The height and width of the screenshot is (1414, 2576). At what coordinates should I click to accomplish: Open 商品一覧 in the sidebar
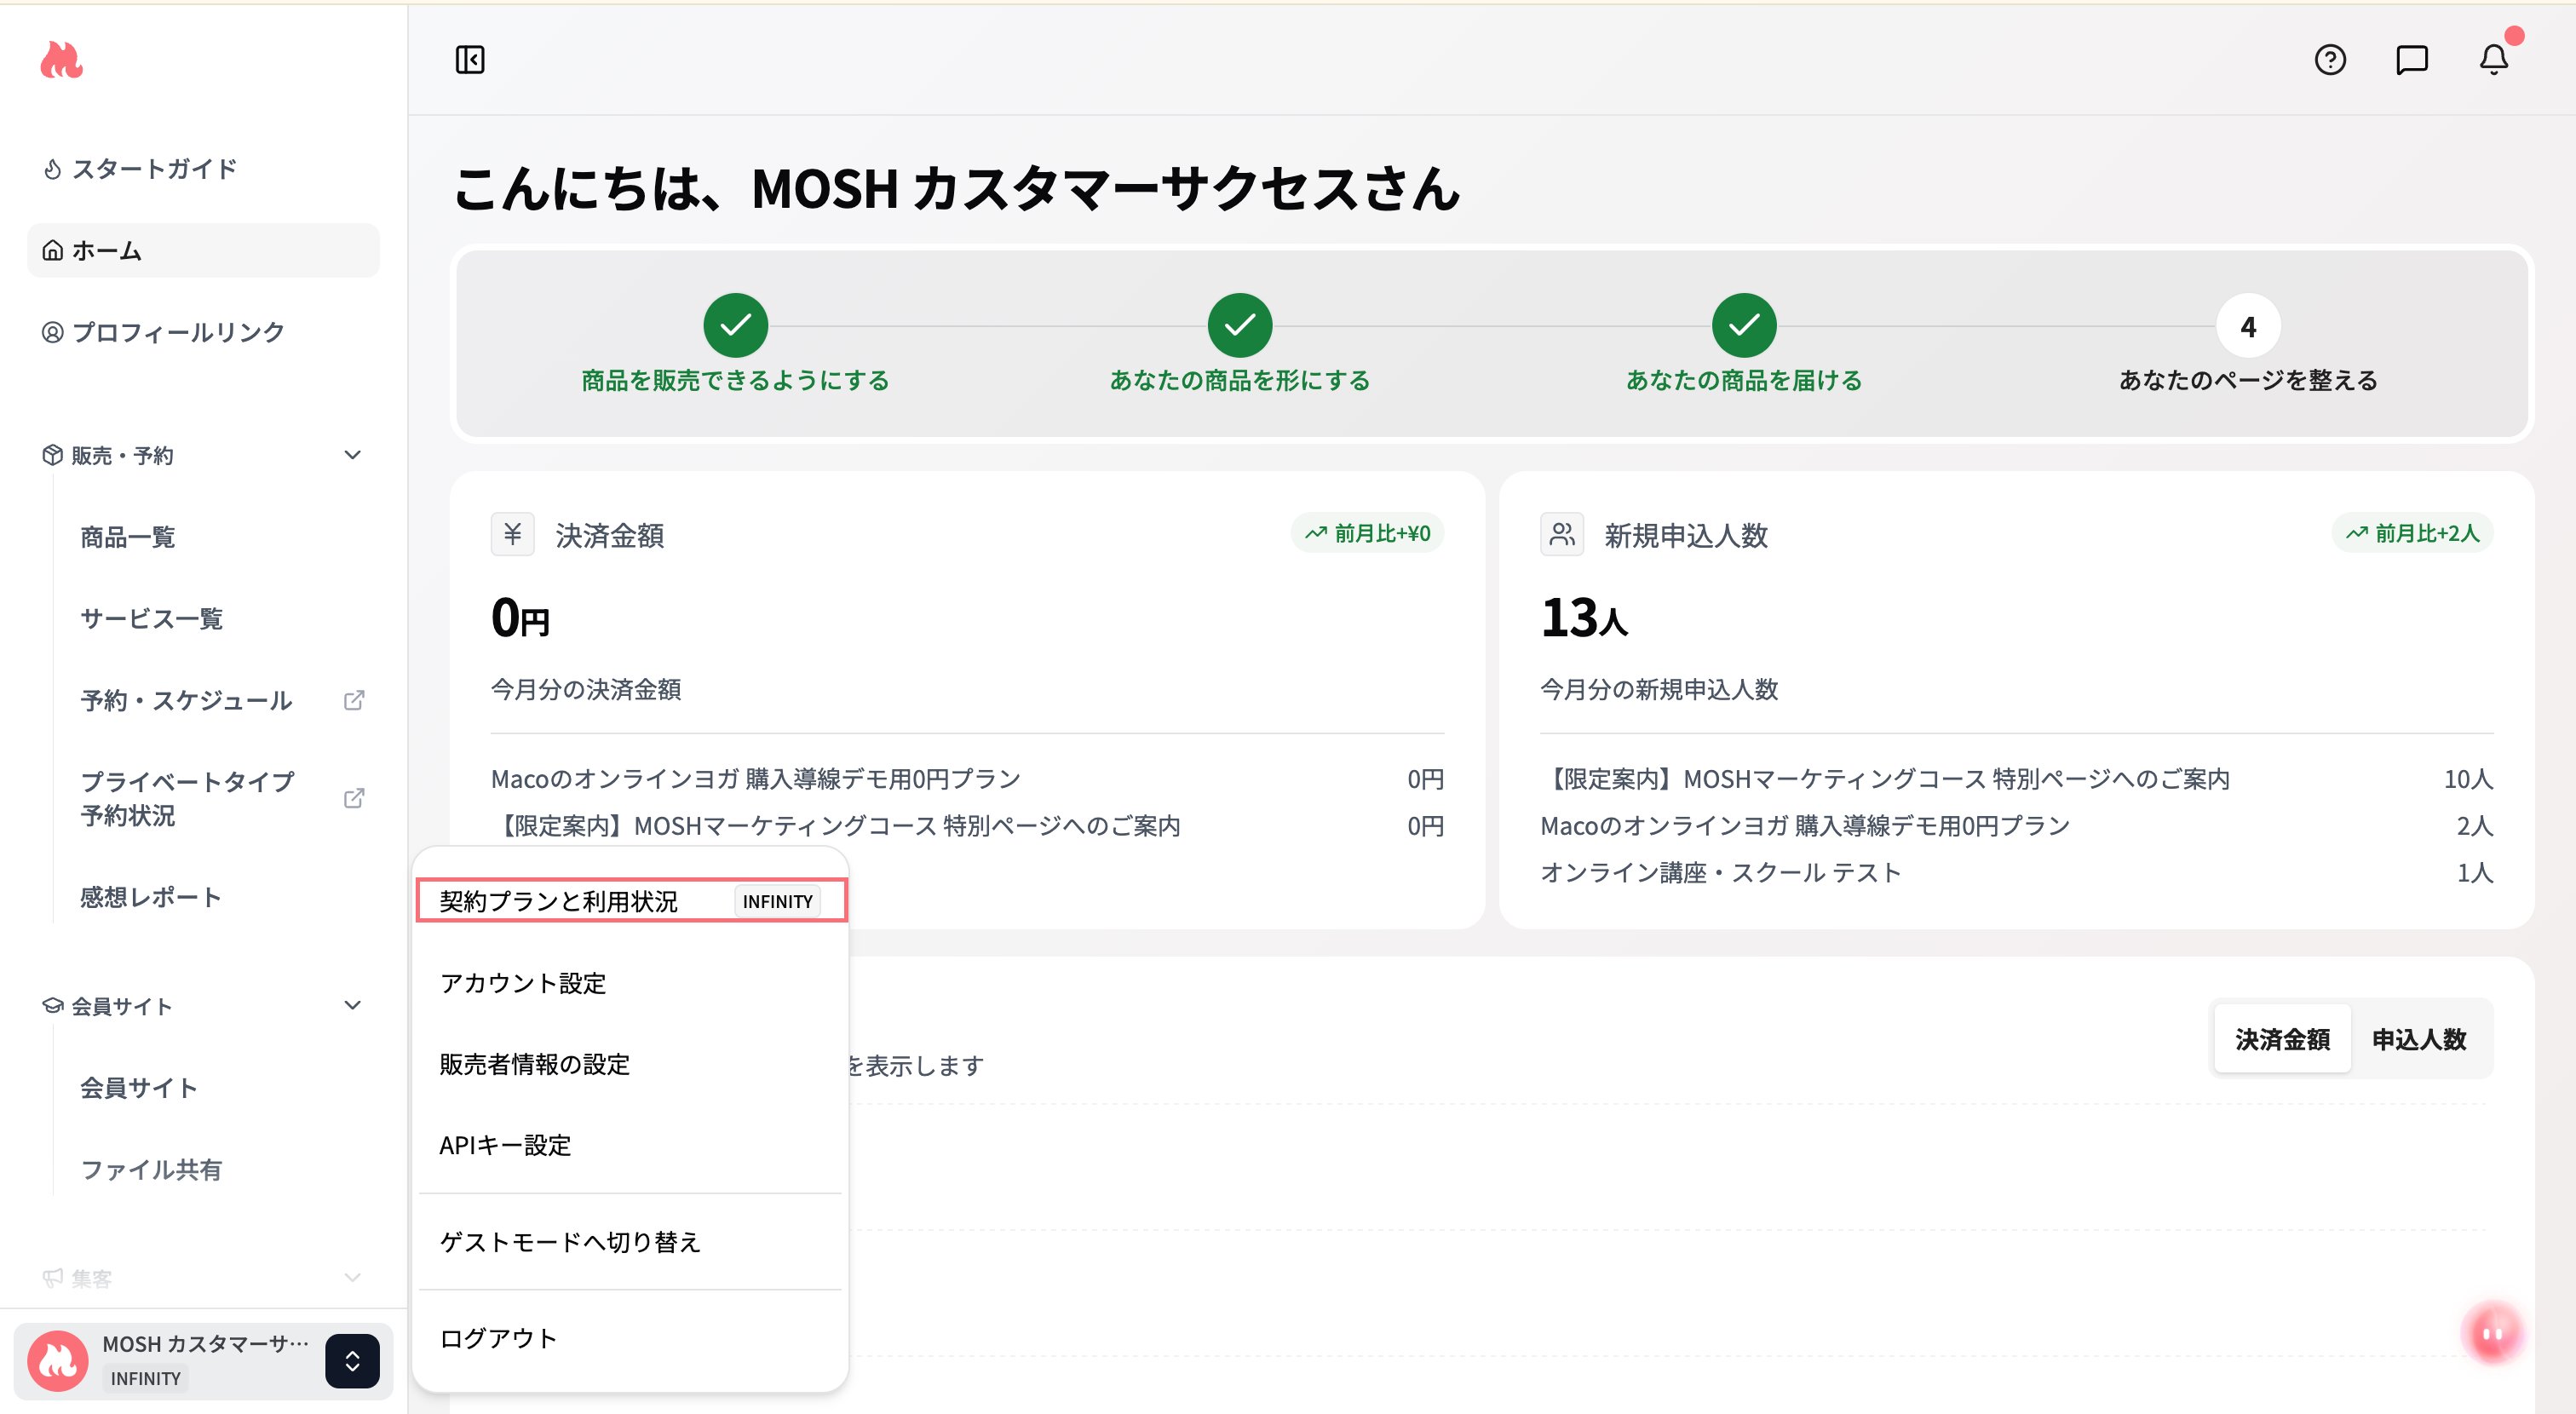coord(128,537)
